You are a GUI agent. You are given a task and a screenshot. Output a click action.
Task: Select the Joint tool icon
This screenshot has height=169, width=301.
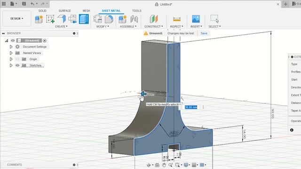click(134, 19)
